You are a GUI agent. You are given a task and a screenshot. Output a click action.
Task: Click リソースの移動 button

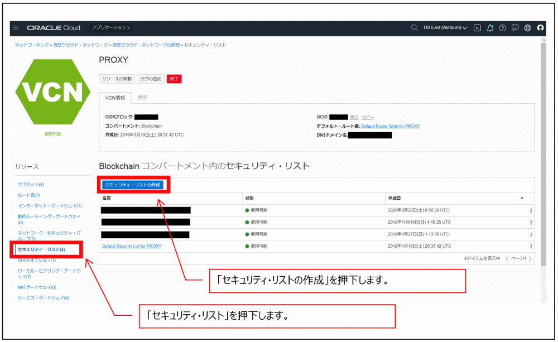[117, 79]
